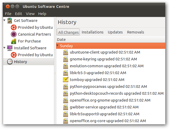Screen dimensions: 170x129
Task: Show only Removals in history
Action: 135,32
